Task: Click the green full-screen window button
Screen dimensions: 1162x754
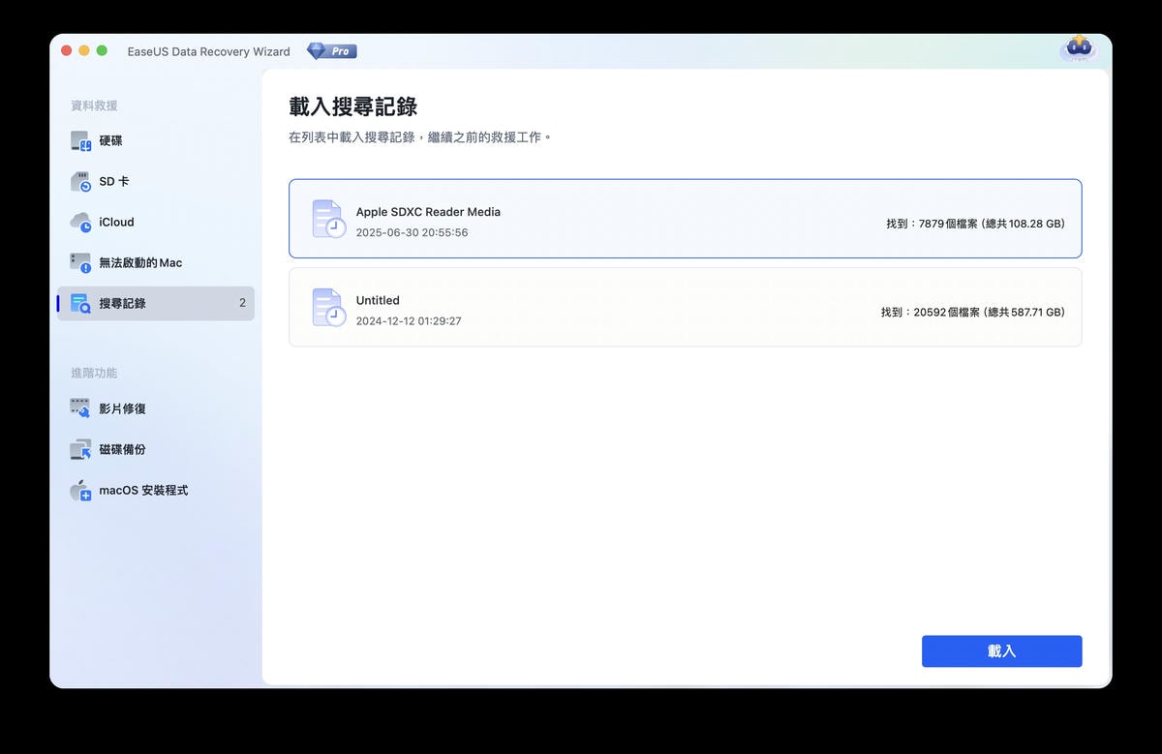Action: point(103,51)
